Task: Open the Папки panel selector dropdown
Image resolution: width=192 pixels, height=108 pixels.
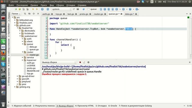Action: (x=16, y=14)
